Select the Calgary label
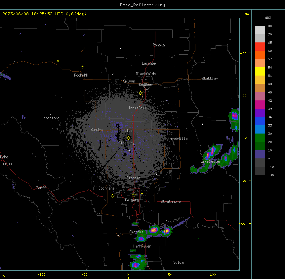Viewport: 285px width, 279px height. [x=132, y=200]
